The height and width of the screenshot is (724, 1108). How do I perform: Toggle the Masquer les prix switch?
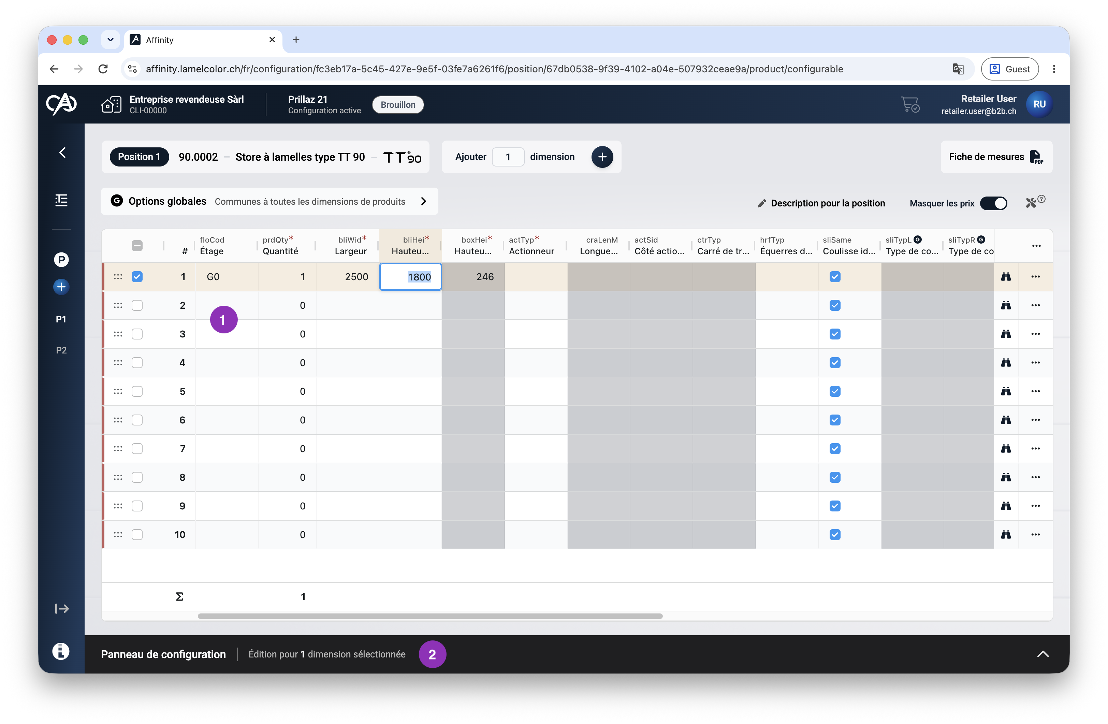(993, 203)
